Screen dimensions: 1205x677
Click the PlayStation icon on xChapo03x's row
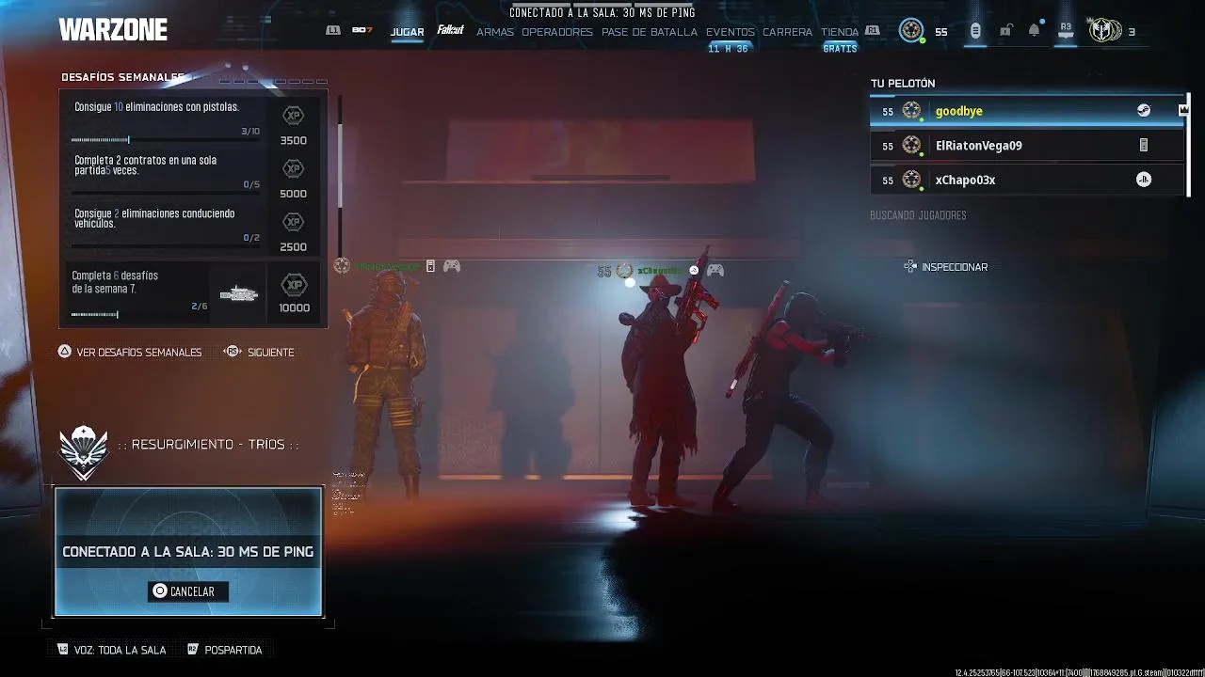(x=1144, y=180)
